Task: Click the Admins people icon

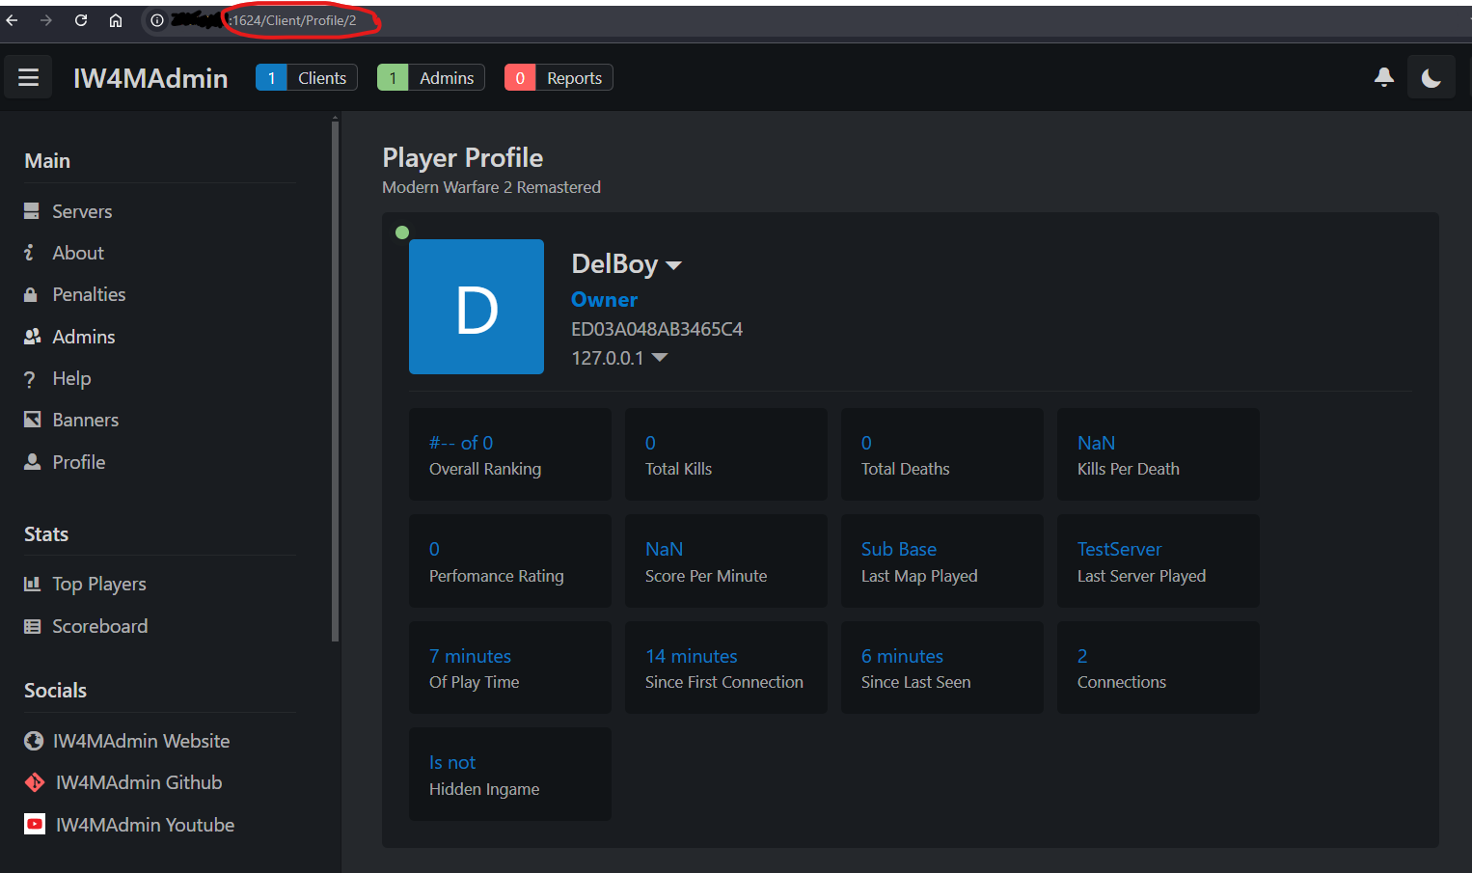Action: tap(32, 337)
